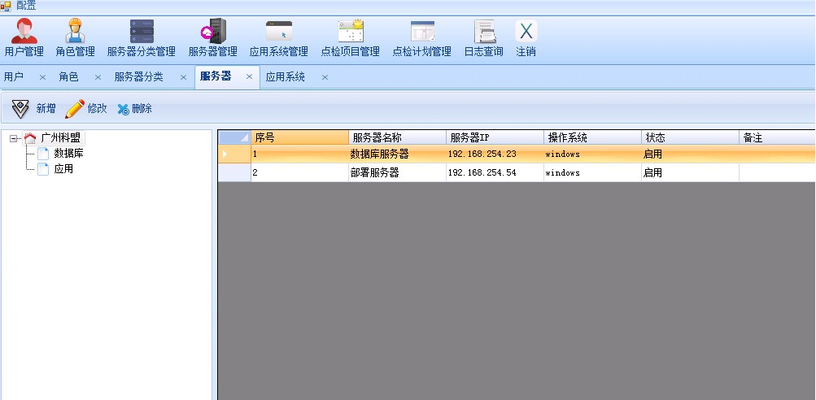Screen dimensions: 816x400
Task: Click 启用 status in 数据库服务器 row
Action: (x=690, y=154)
